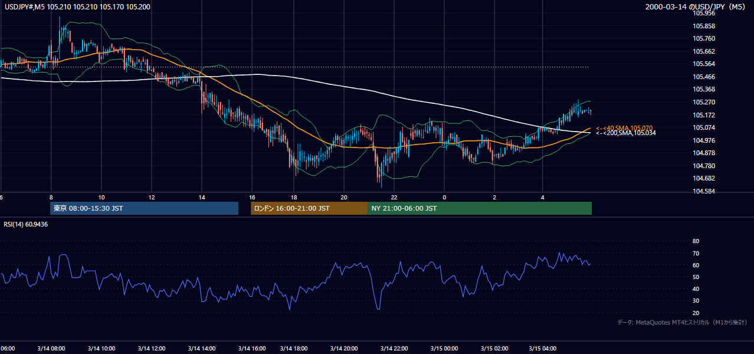Click price axis label 105.564

tap(704, 64)
